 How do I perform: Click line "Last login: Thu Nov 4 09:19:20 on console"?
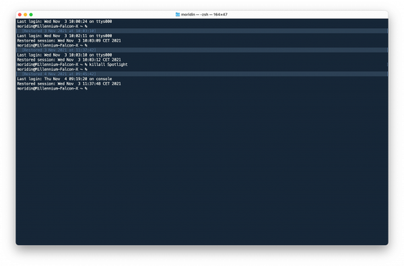(x=65, y=79)
